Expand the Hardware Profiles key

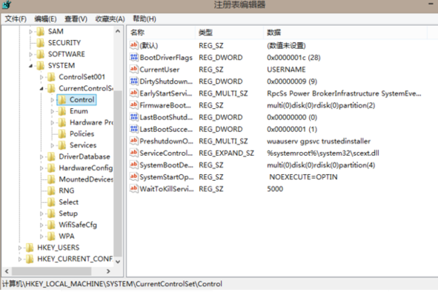52,123
